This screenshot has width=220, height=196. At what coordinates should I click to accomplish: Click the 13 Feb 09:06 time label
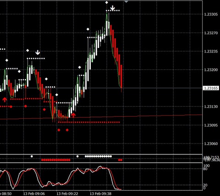(x=34, y=194)
